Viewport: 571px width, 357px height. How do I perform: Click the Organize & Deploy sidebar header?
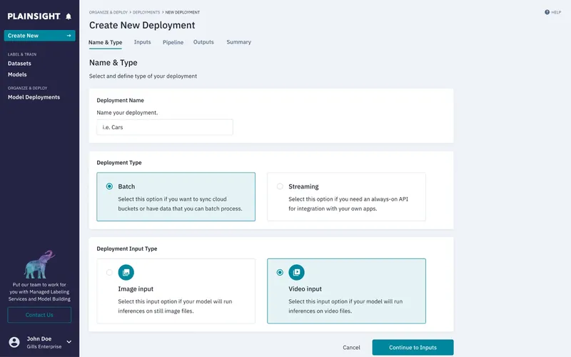coord(27,88)
